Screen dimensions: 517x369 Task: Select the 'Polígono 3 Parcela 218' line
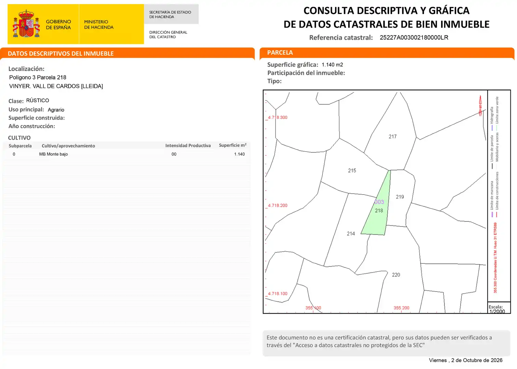click(x=38, y=78)
